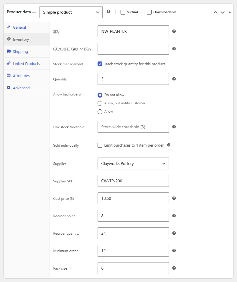Click the Sold individually help icon
The height and width of the screenshot is (282, 237).
169,145
